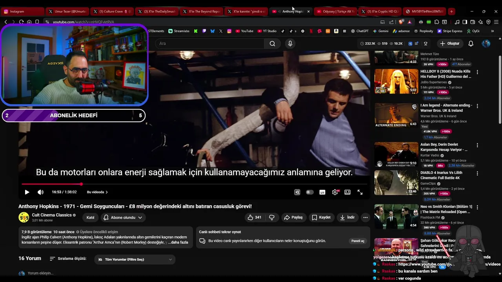The height and width of the screenshot is (282, 502).
Task: Open the Streamlabs bookmark
Action: coord(179,31)
